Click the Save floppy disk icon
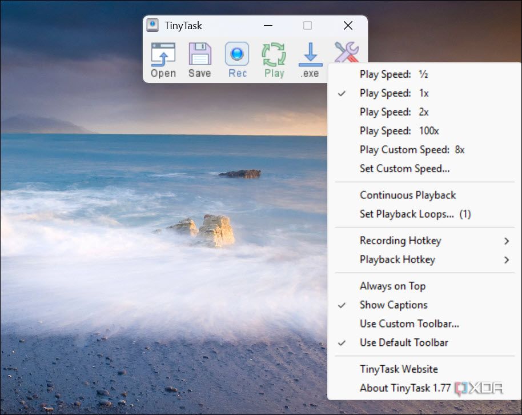The image size is (522, 415). click(200, 59)
